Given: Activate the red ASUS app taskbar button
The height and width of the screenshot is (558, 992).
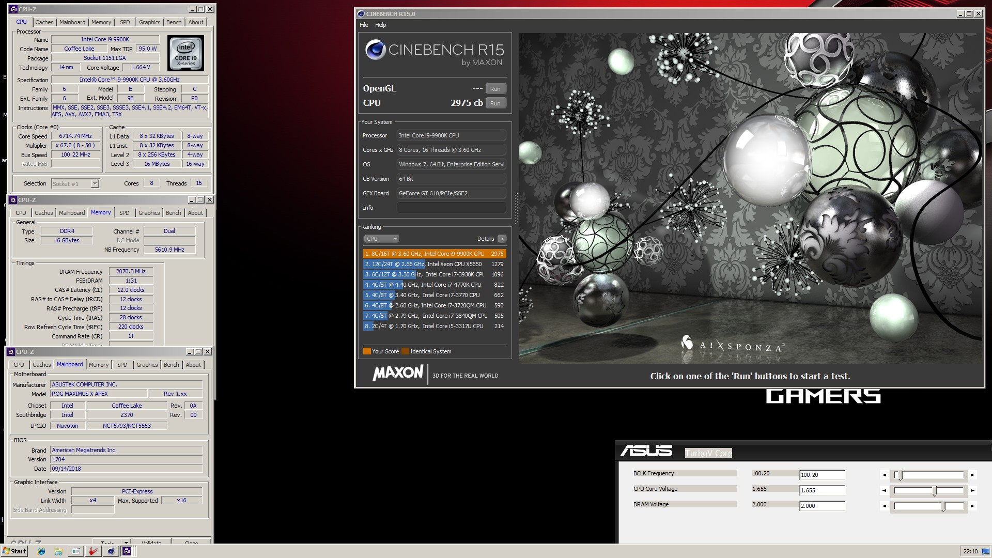Looking at the screenshot, I should pyautogui.click(x=93, y=551).
